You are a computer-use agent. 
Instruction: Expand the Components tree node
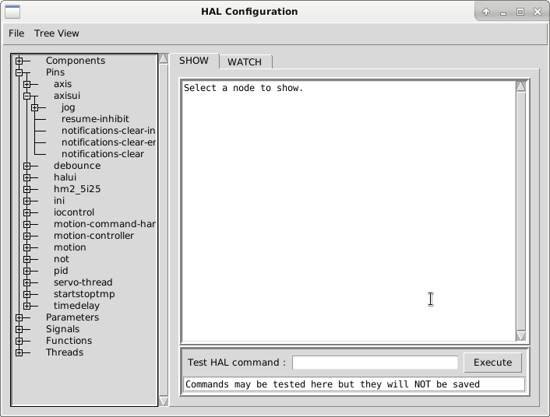[19, 61]
